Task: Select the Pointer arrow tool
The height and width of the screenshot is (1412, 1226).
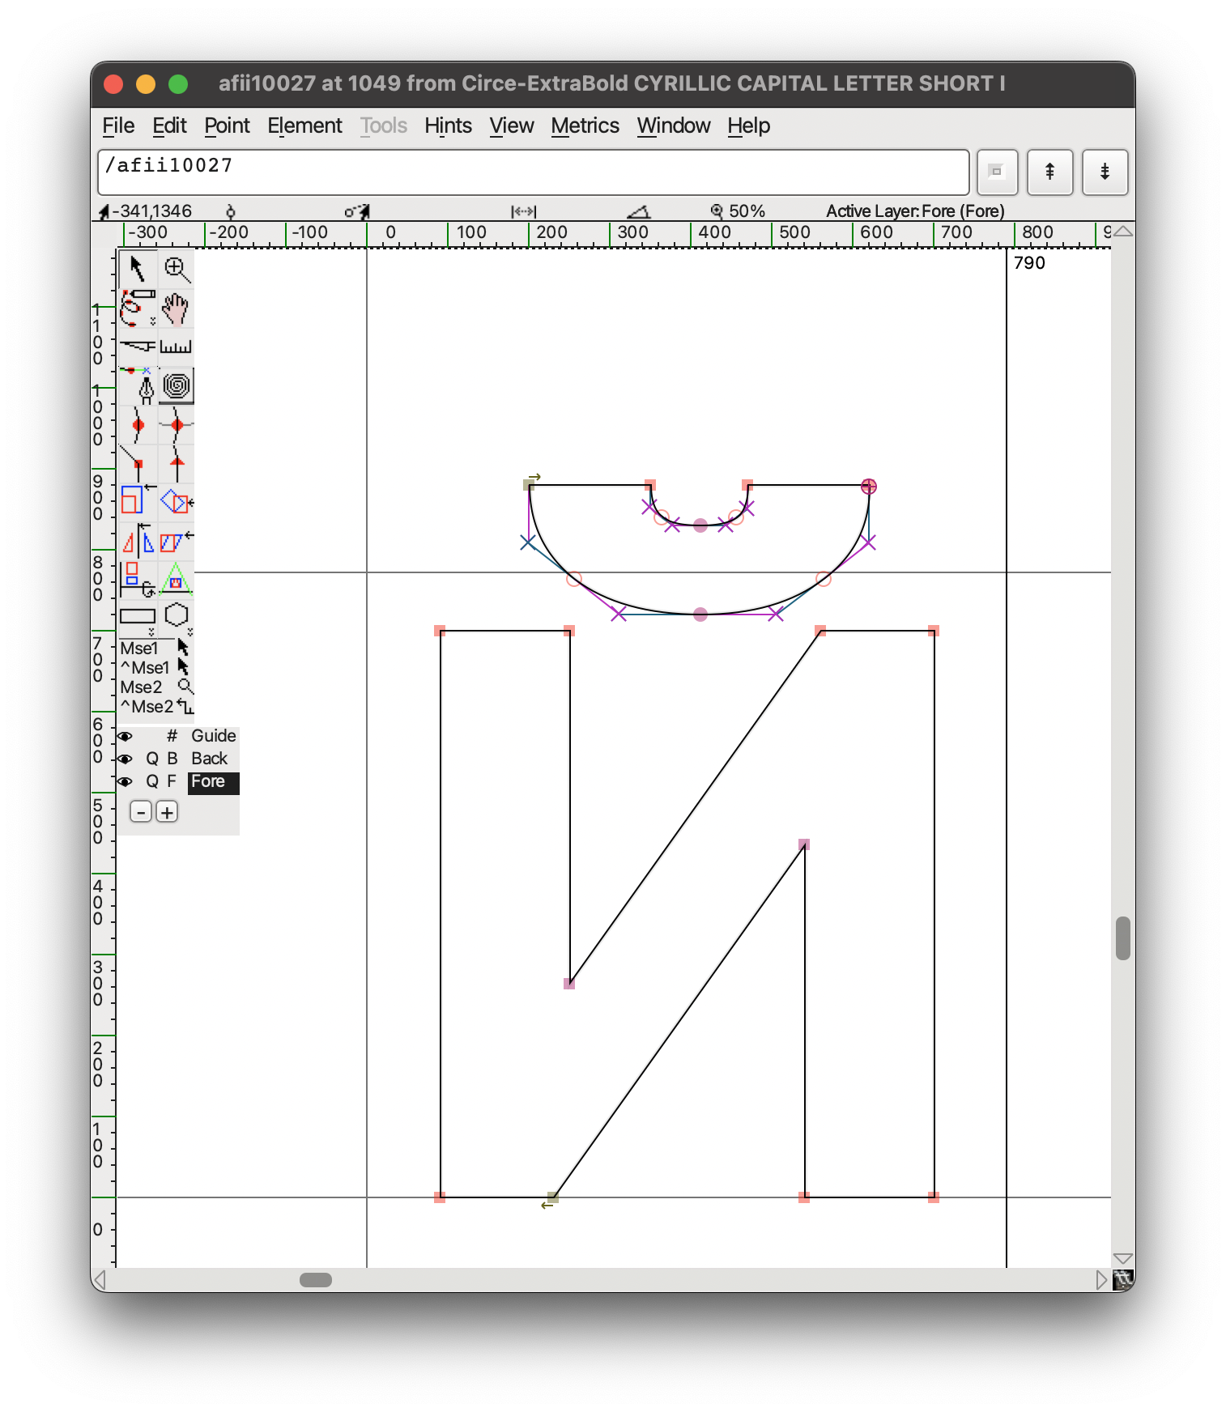Action: point(136,269)
